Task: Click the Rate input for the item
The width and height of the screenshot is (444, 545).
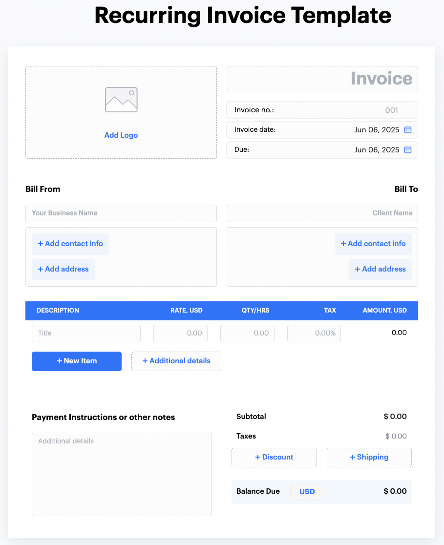Action: pyautogui.click(x=180, y=334)
